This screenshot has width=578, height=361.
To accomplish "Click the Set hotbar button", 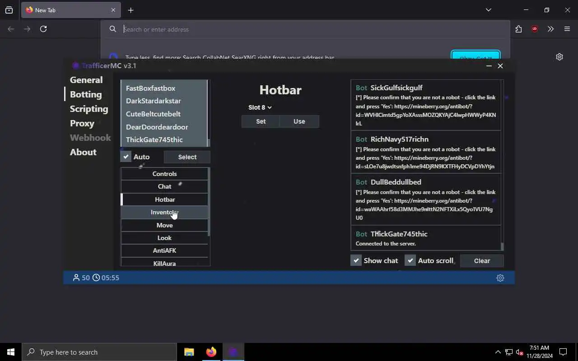I will click(x=261, y=121).
